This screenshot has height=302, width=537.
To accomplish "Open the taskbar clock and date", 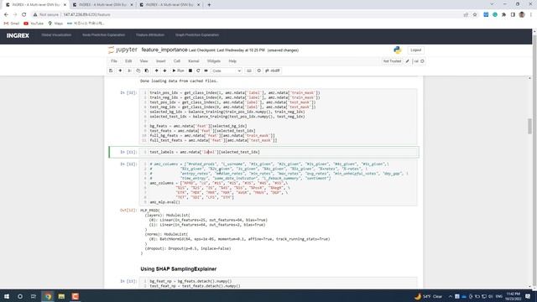I will click(513, 296).
